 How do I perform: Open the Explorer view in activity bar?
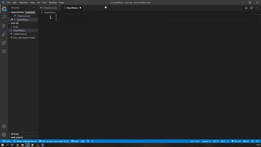(4, 9)
